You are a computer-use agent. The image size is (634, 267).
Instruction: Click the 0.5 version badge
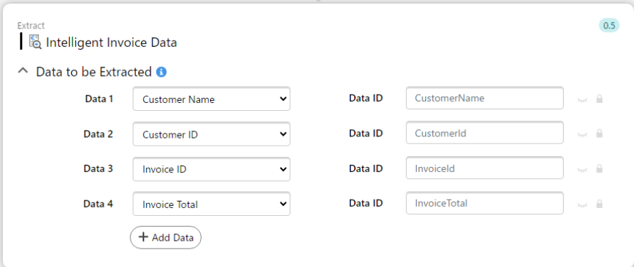609,26
